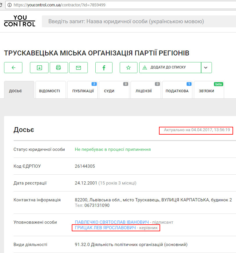Click the status text Не перебуває в процесі припинення
The width and height of the screenshot is (236, 253).
click(113, 149)
